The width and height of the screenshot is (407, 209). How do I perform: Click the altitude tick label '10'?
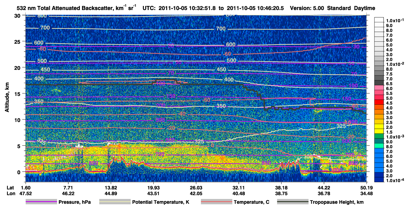click(18, 120)
